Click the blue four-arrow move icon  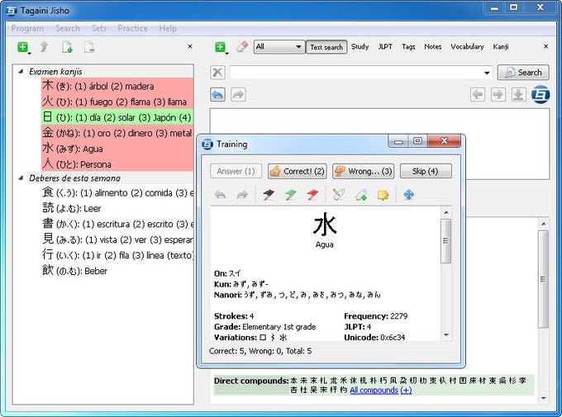tap(408, 195)
